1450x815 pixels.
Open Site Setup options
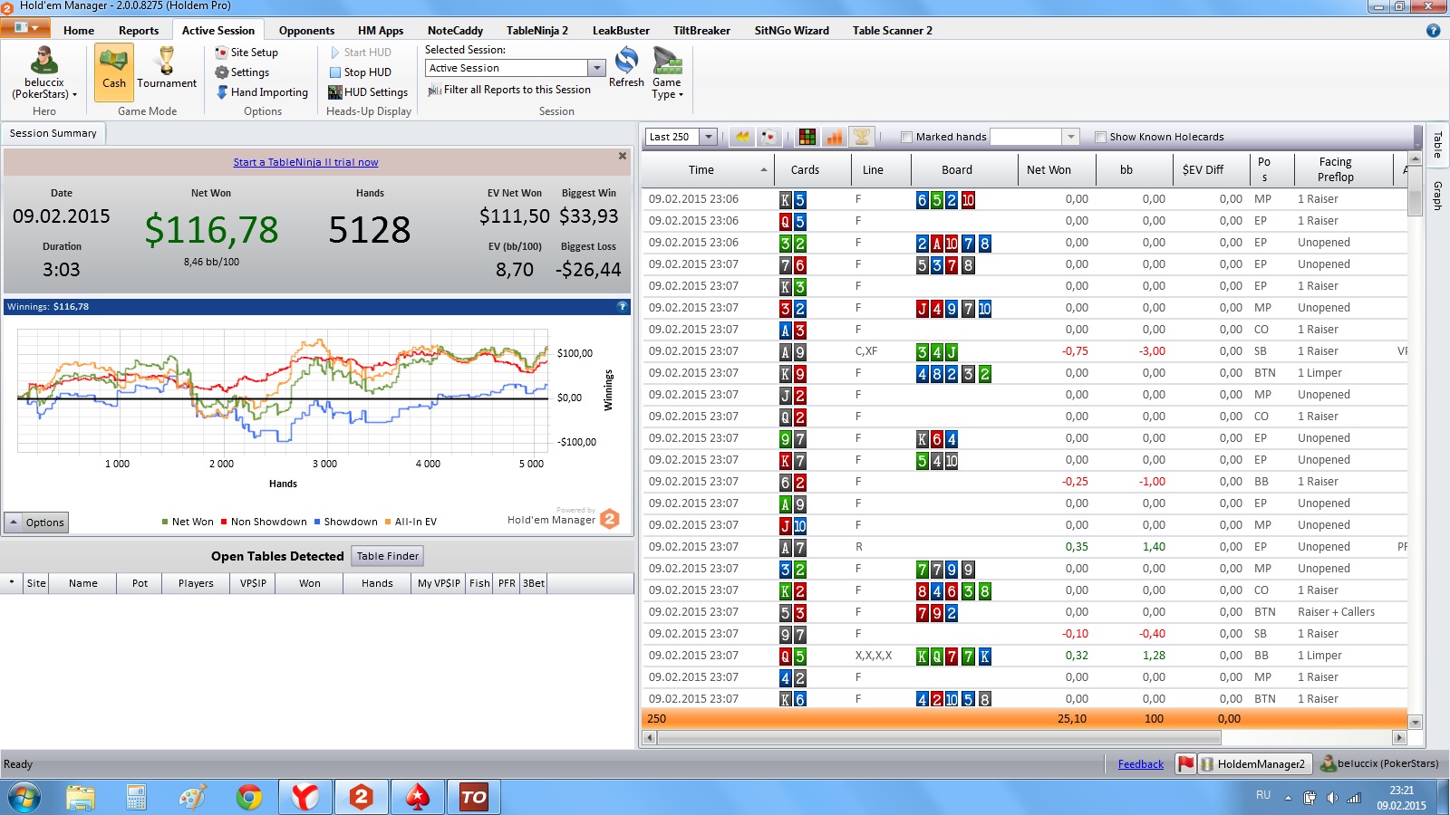pos(246,53)
